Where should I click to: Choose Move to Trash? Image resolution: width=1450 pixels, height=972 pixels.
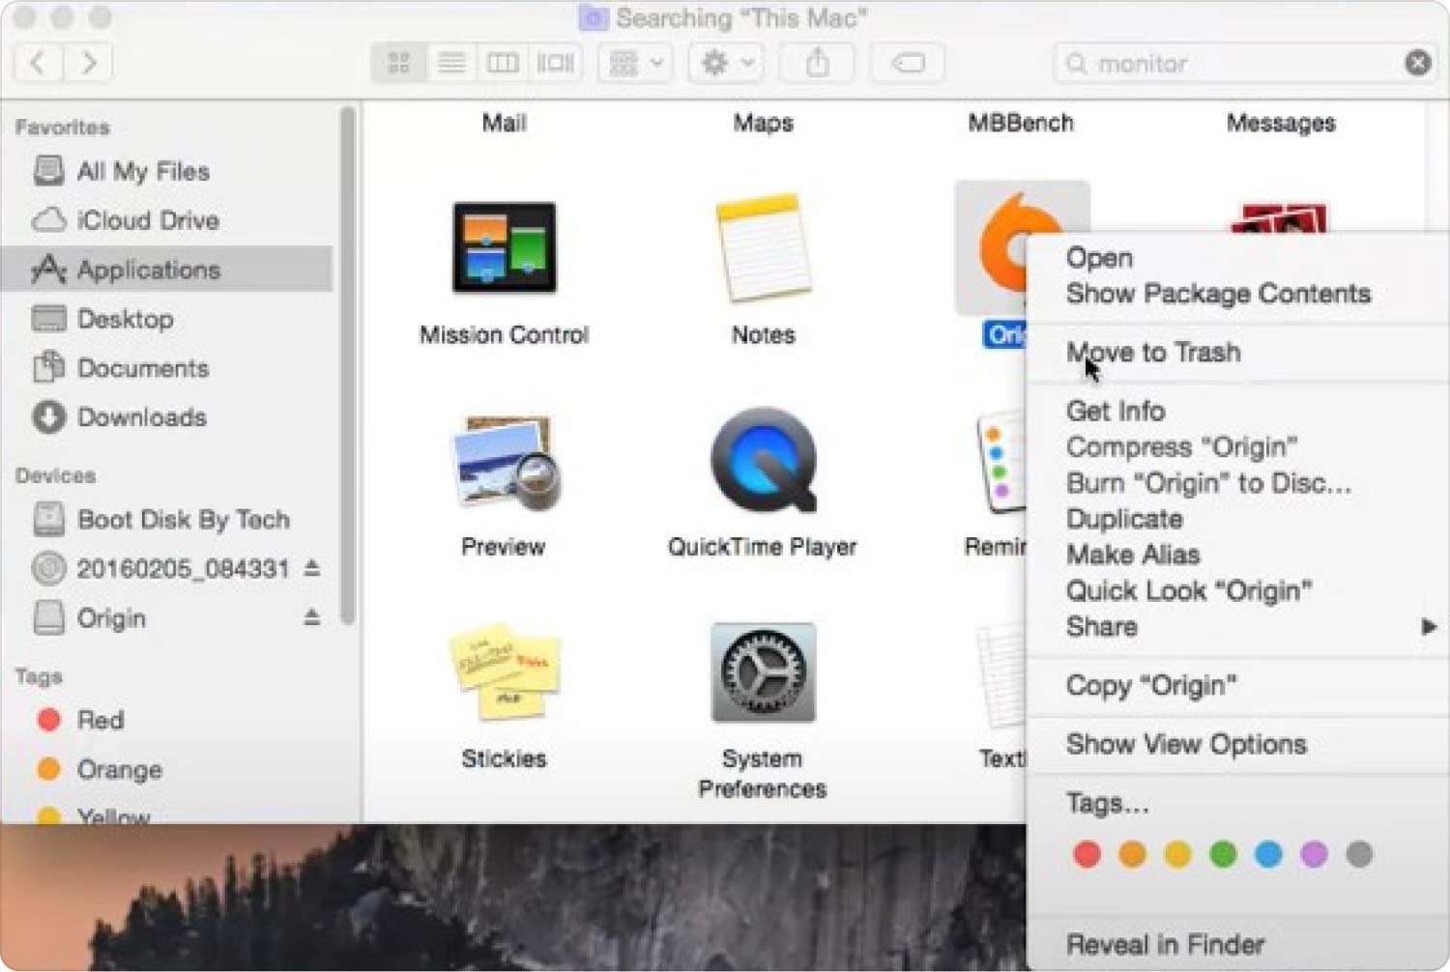point(1152,353)
